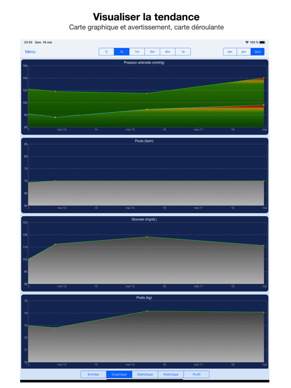Image resolution: width=291 pixels, height=388 pixels.
Task: Select the 6m time range
Action: point(168,52)
